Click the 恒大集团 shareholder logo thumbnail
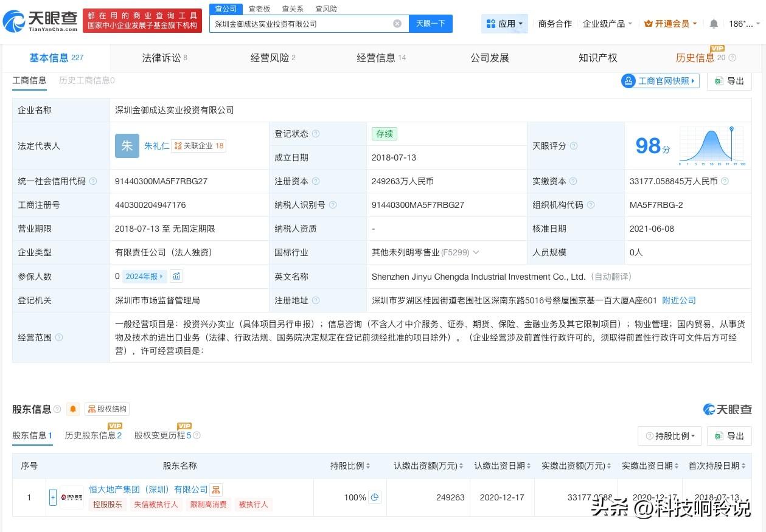This screenshot has width=766, height=532. [x=72, y=497]
